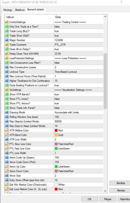Click the Max Lockout Hours icon
Image resolution: width=130 pixels, height=203 pixels.
click(x=7, y=76)
